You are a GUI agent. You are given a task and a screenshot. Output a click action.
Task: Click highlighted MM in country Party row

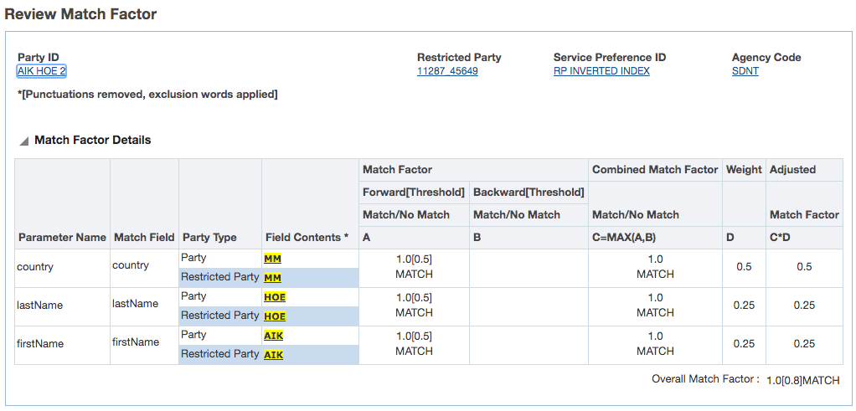[x=272, y=259]
